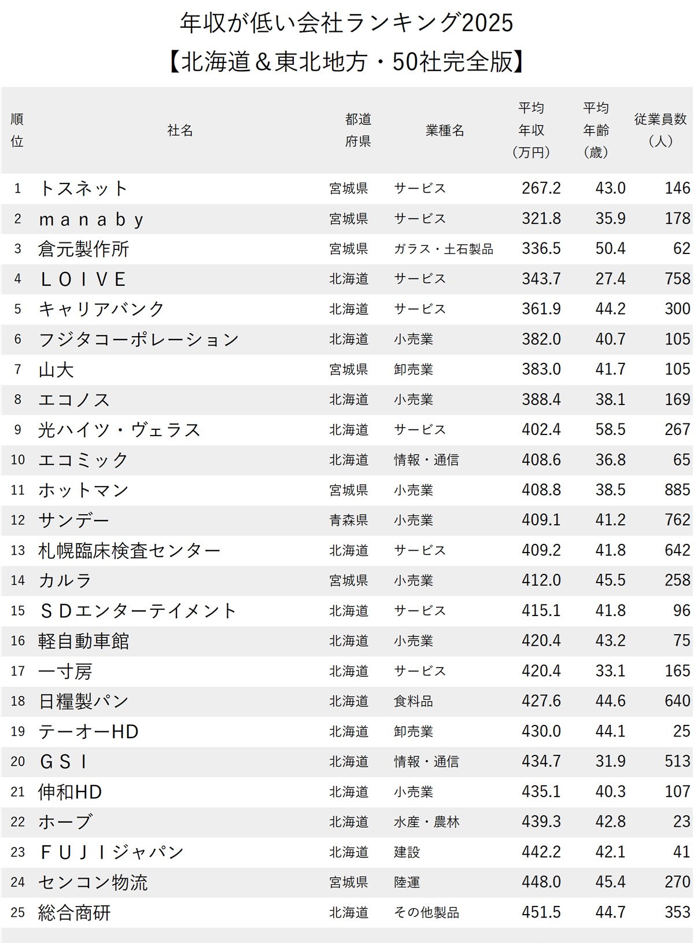
Task: Click the 従業員数（人） column header
Action: (x=660, y=130)
